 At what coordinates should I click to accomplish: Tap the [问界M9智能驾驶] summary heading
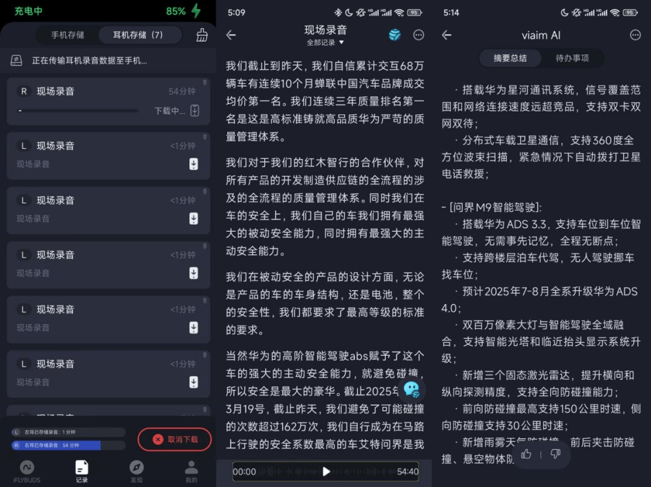[x=492, y=207]
